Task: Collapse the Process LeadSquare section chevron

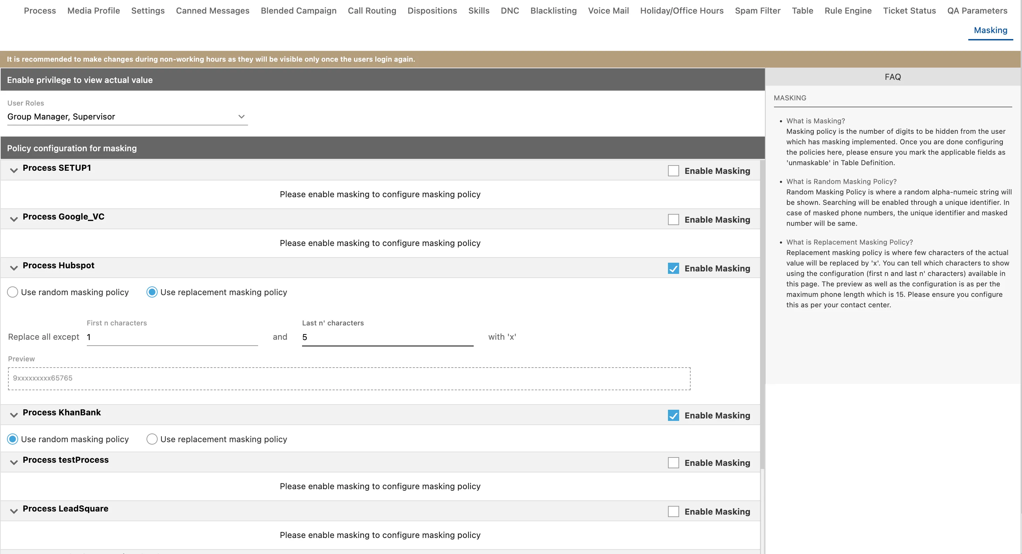Action: (x=14, y=511)
